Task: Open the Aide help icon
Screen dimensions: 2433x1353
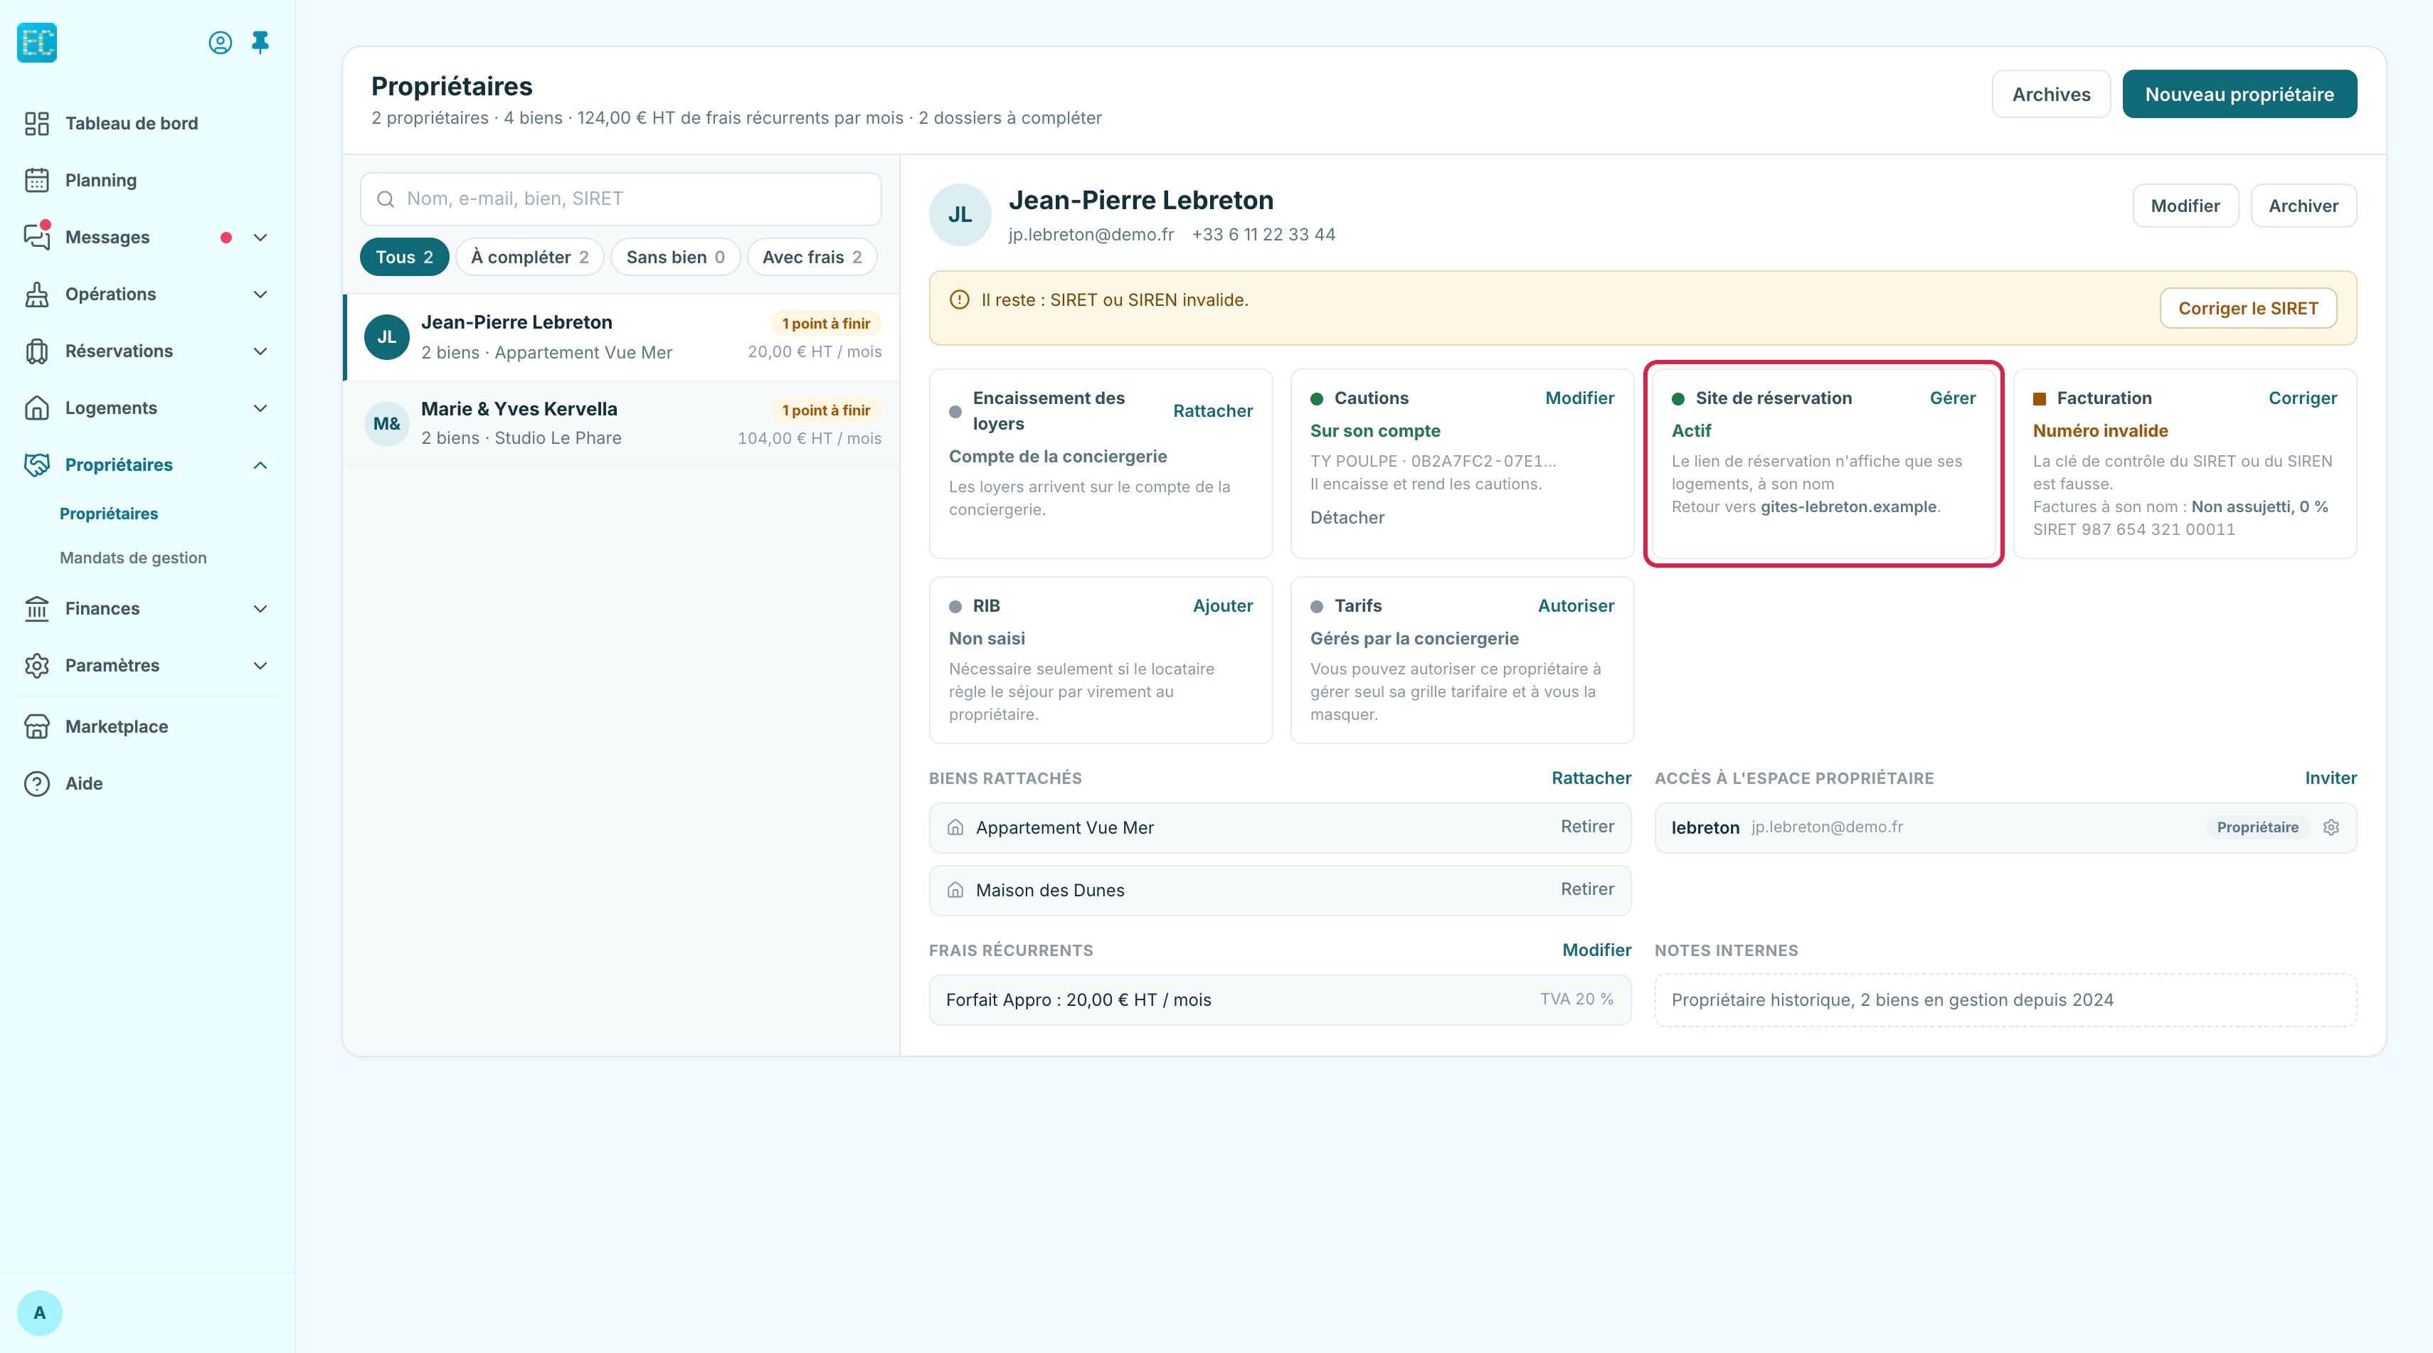Action: pos(37,784)
